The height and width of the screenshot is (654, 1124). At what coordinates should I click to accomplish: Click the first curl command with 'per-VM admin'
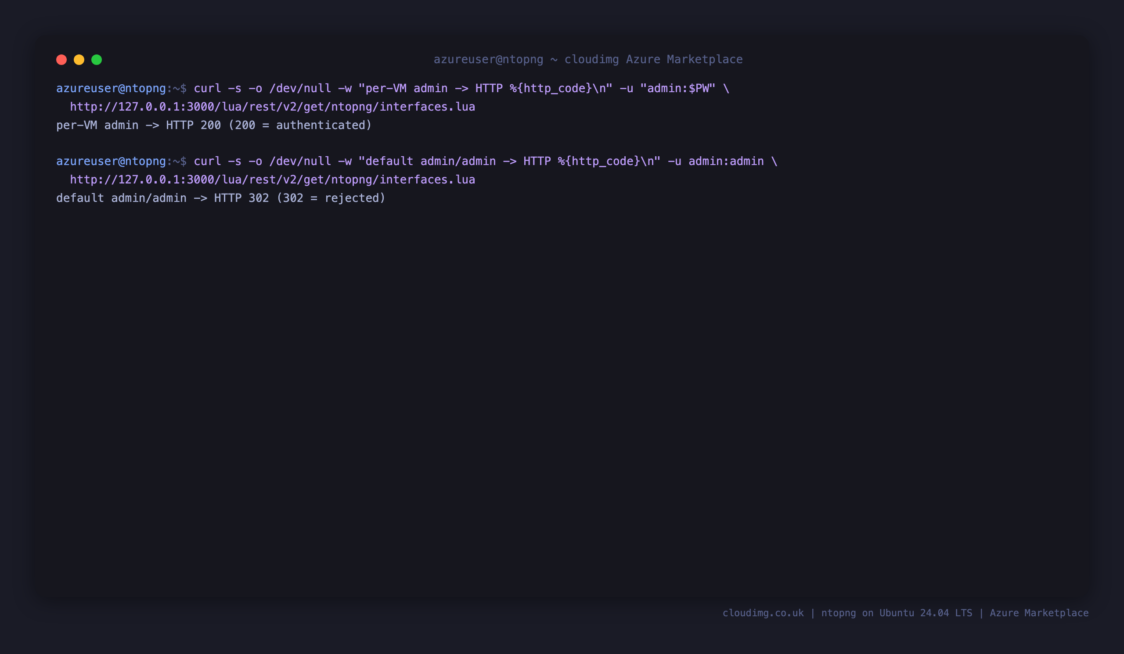tap(461, 88)
